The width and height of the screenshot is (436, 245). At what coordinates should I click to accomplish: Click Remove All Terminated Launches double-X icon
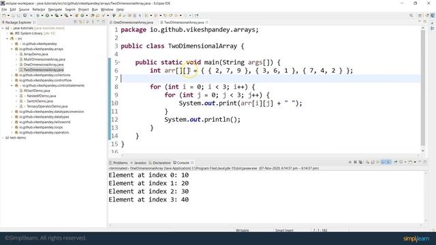click(360, 162)
